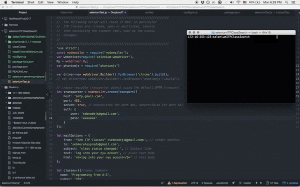Screen dimensions: 300x187
Task: Expand the phantomjs-2.1.1-macosx folder chevron
Action: pyautogui.click(x=6, y=41)
